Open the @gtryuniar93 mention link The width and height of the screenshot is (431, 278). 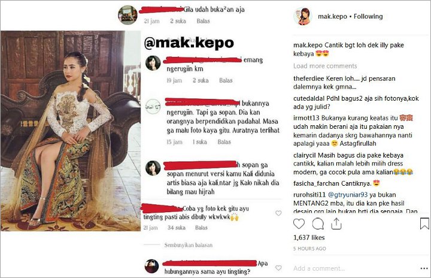[348, 195]
